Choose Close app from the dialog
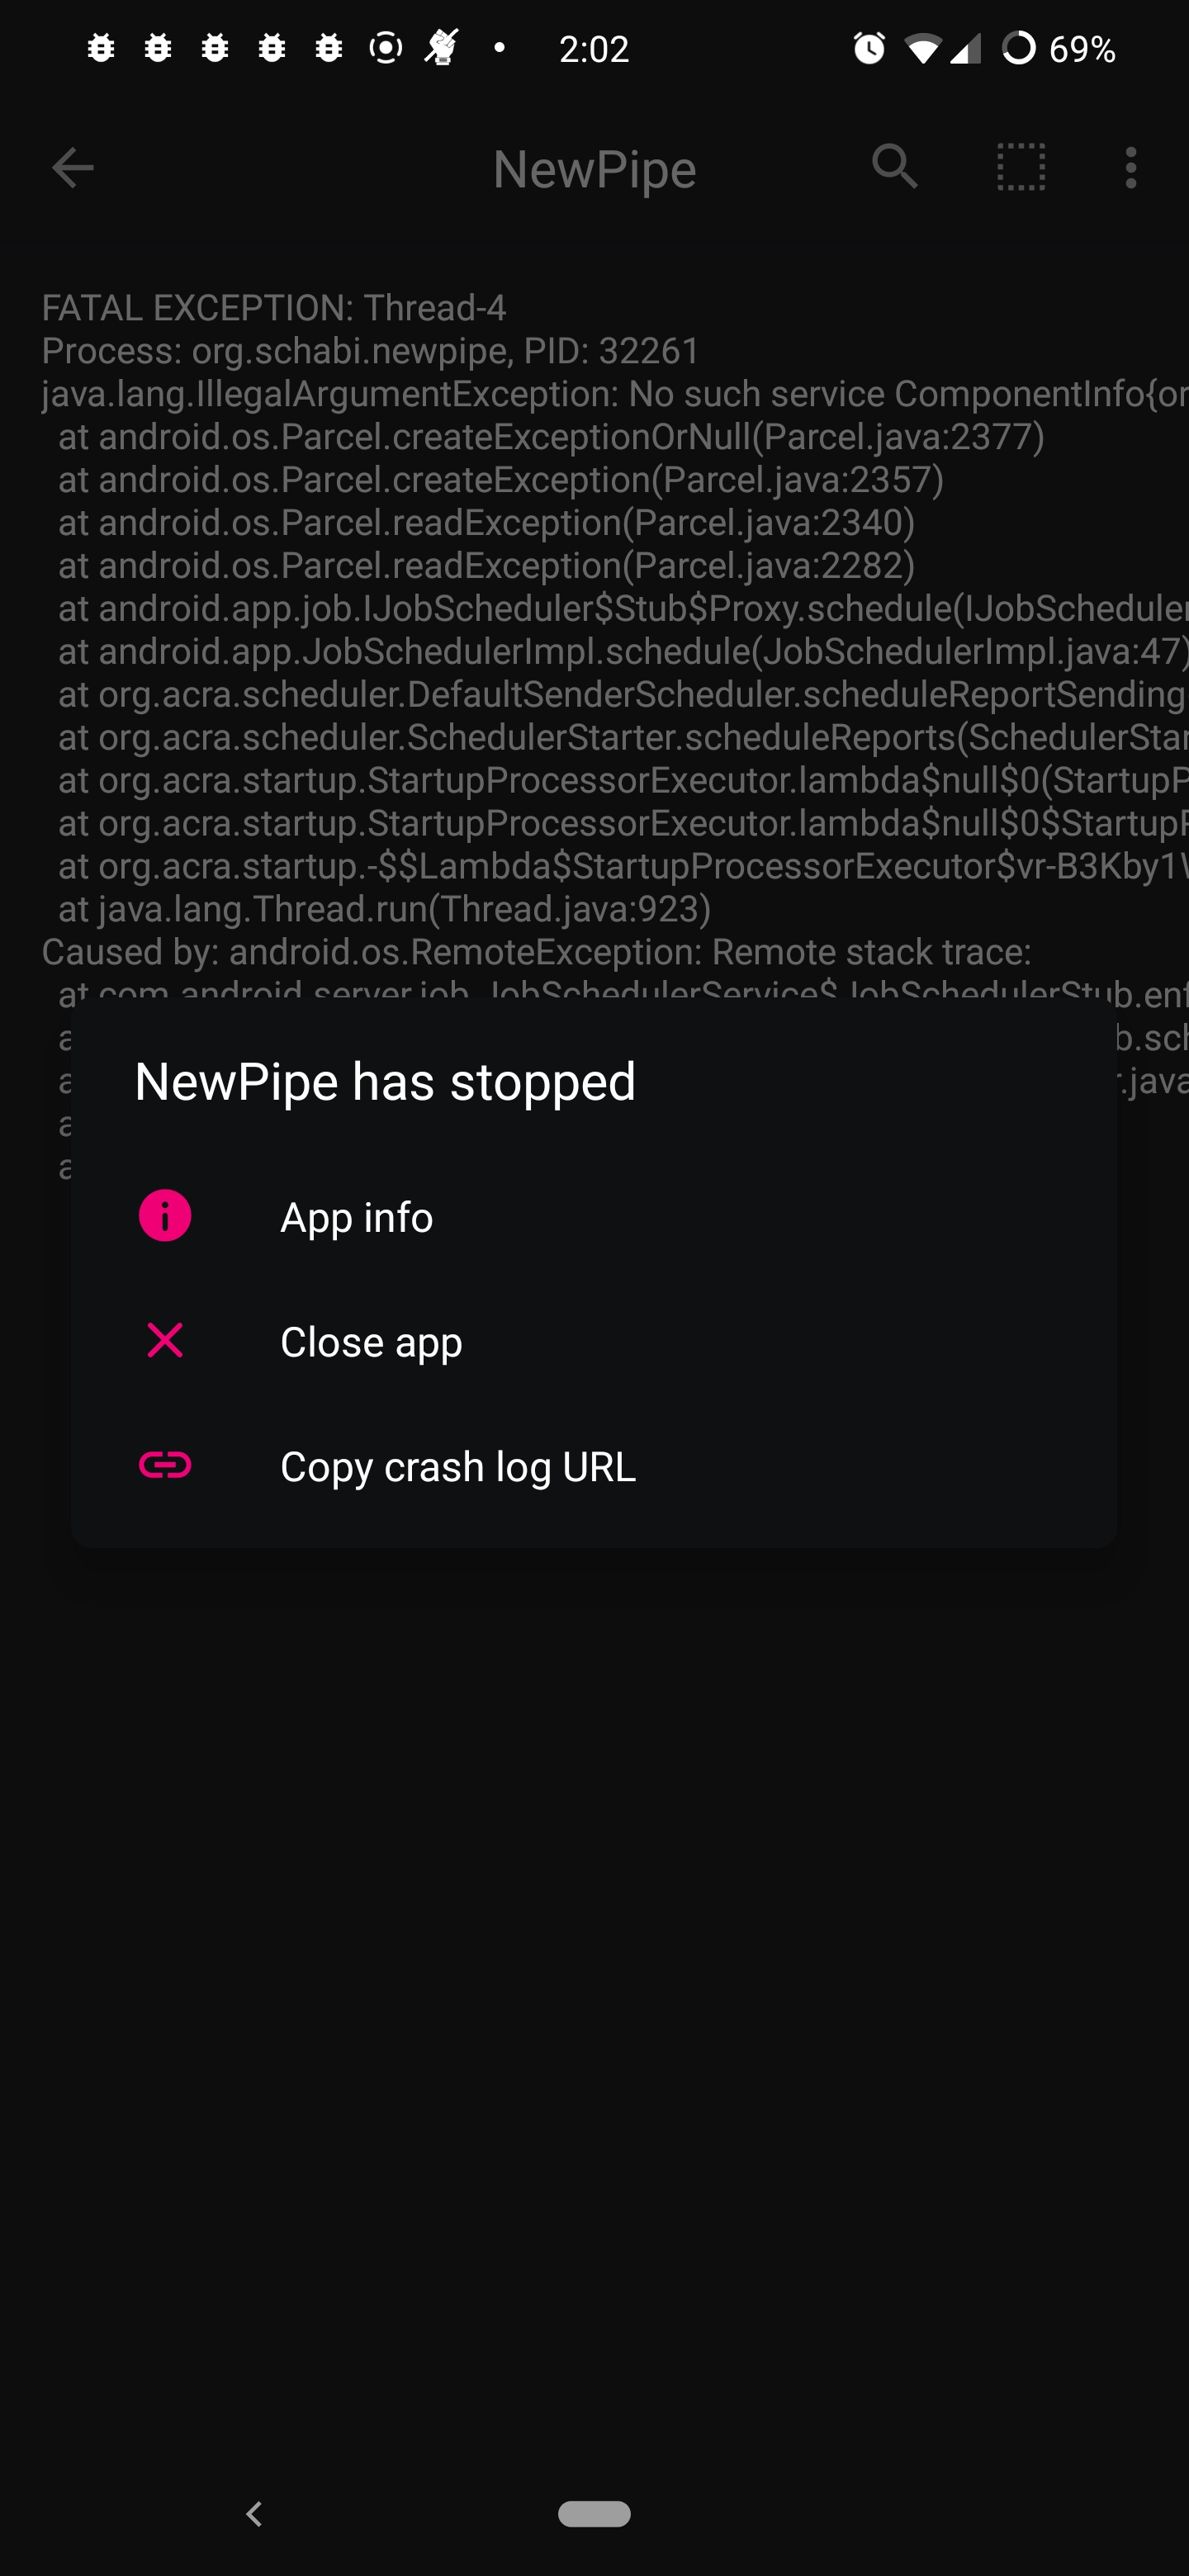This screenshot has height=2576, width=1189. pyautogui.click(x=371, y=1341)
